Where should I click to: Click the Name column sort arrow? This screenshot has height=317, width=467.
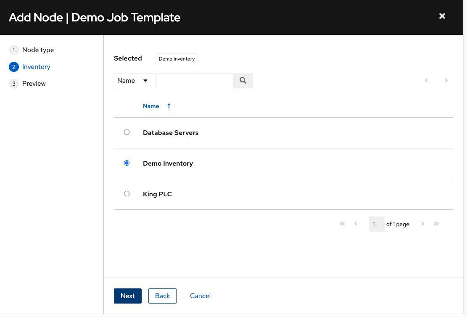pos(169,106)
